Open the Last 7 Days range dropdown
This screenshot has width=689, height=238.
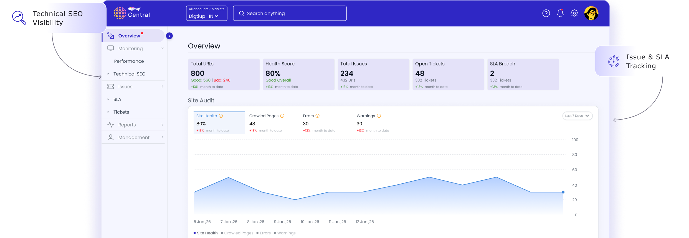click(x=577, y=116)
